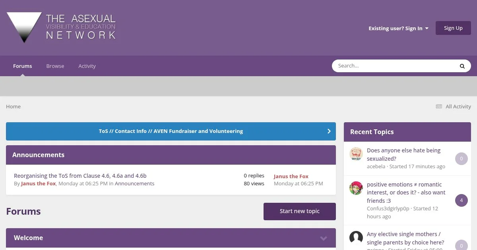
Task: Open 'ToS // Contact Info // AVEN Fundraiser' banner
Action: pos(171,131)
